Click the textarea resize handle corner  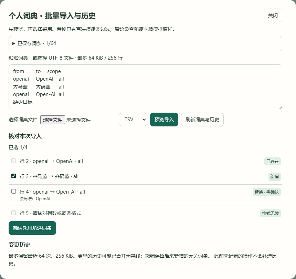coord(280,107)
